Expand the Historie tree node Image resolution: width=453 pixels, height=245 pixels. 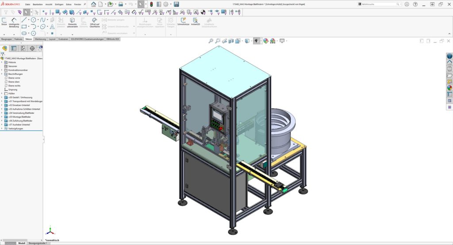point(2,62)
